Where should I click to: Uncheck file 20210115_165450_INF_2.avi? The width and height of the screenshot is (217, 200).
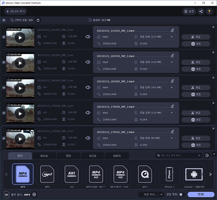click(4, 88)
